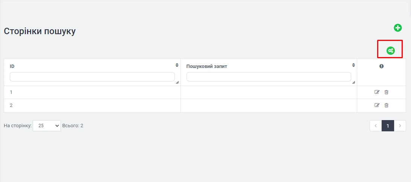Delete the search page with ID 1
Image resolution: width=411 pixels, height=182 pixels.
(x=386, y=92)
